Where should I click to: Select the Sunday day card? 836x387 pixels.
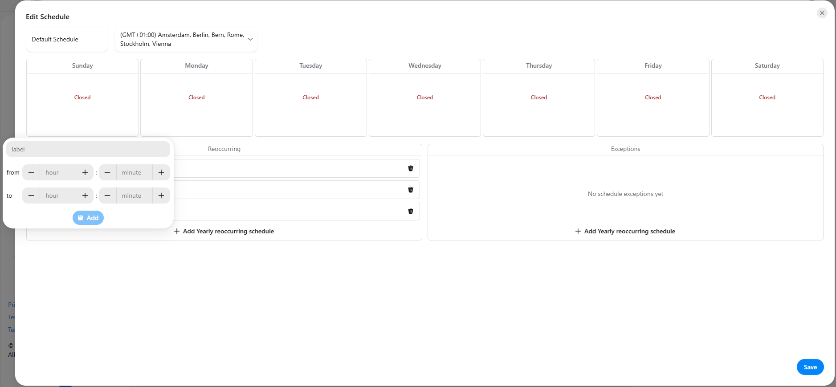[82, 98]
